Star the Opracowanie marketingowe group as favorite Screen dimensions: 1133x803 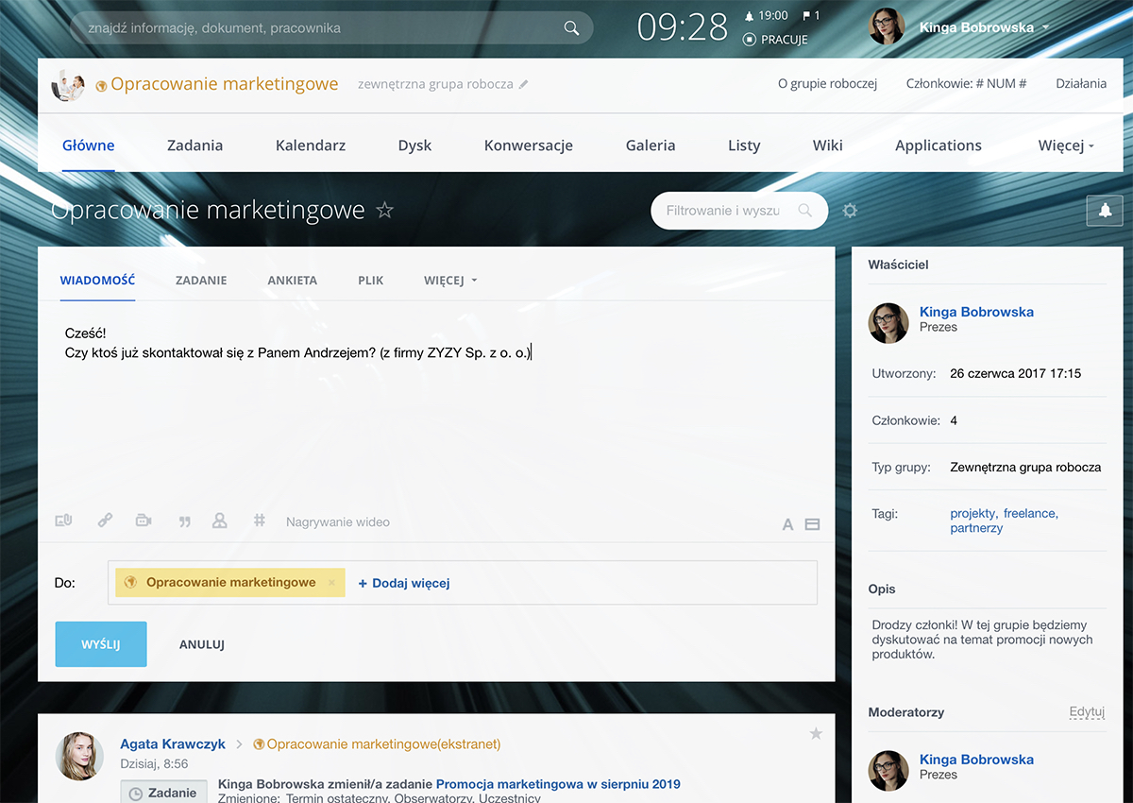click(x=385, y=210)
